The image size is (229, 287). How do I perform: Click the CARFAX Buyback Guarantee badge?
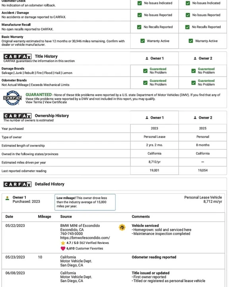pyautogui.click(x=12, y=98)
